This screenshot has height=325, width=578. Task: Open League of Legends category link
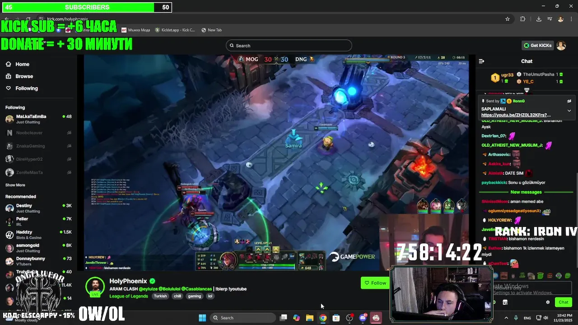pyautogui.click(x=129, y=296)
